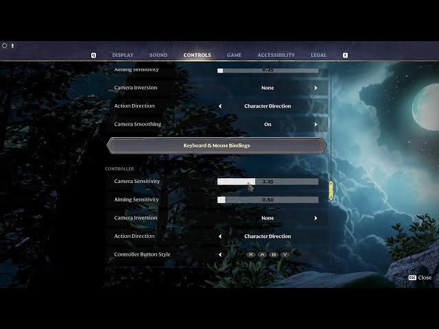The height and width of the screenshot is (329, 439).
Task: Adjust mouse Aiming Sensitivity slider at 0.25
Action: [x=268, y=70]
